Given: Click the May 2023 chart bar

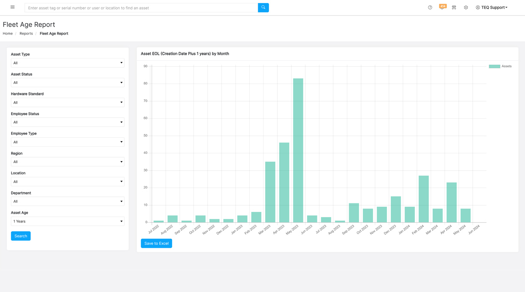Looking at the screenshot, I should pos(298,150).
